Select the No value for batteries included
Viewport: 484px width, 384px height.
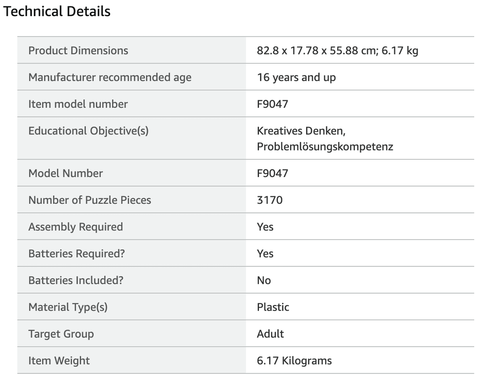pyautogui.click(x=264, y=280)
